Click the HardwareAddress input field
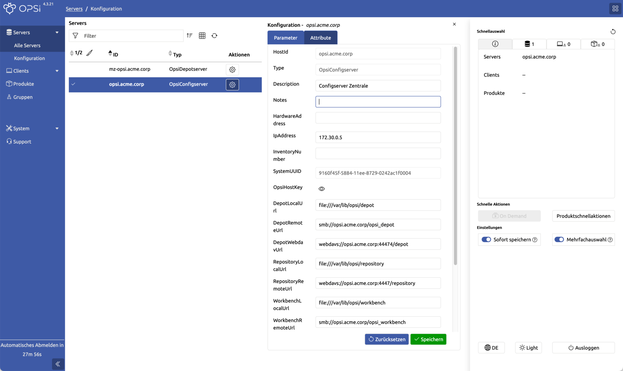 (x=378, y=118)
